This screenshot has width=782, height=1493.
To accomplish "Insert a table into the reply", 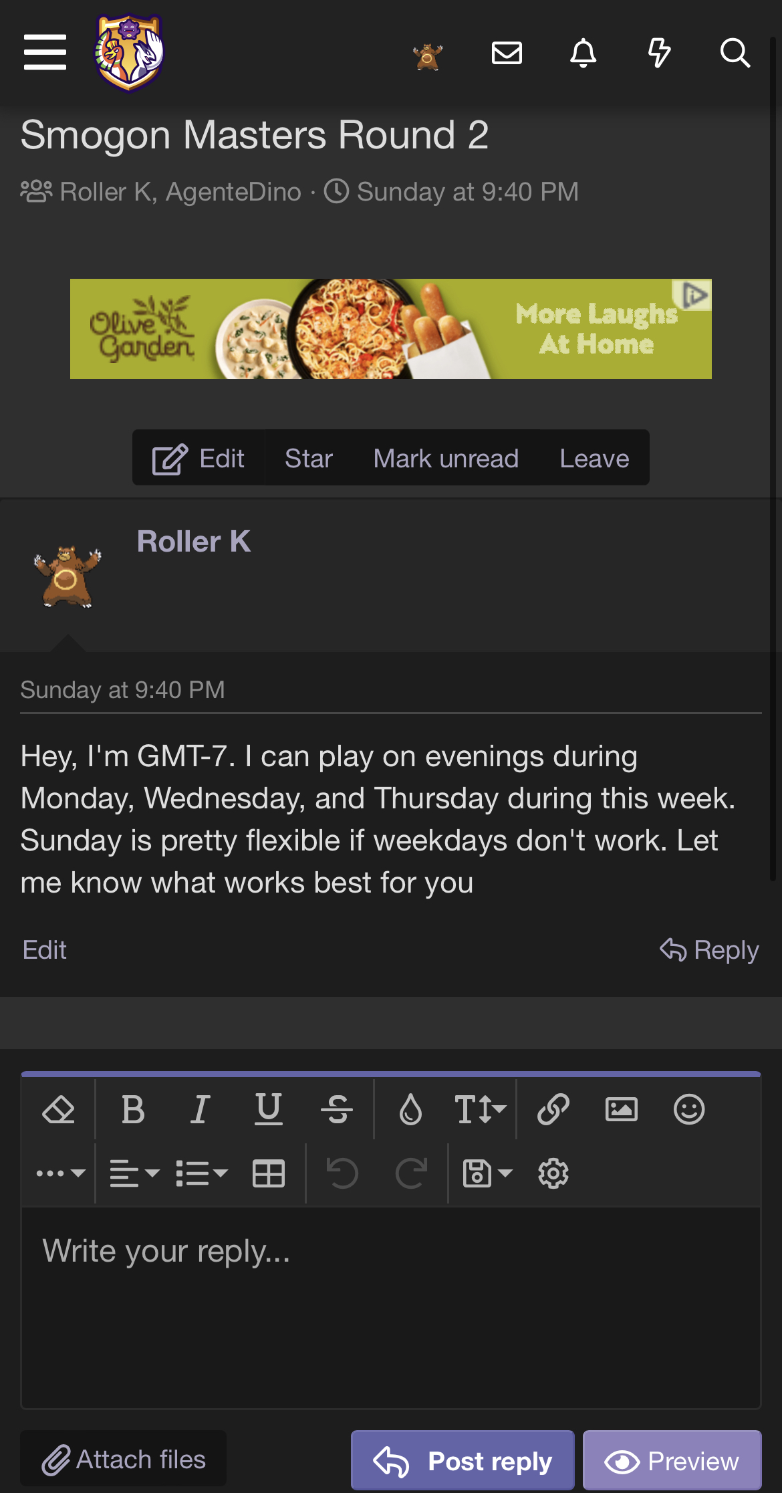I will click(x=269, y=1173).
